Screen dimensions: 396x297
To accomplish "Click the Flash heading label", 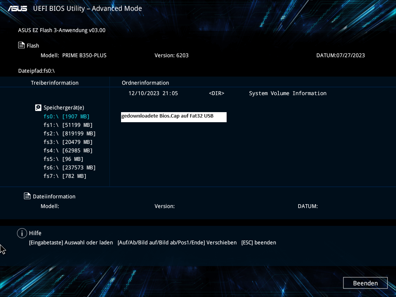I will click(33, 46).
